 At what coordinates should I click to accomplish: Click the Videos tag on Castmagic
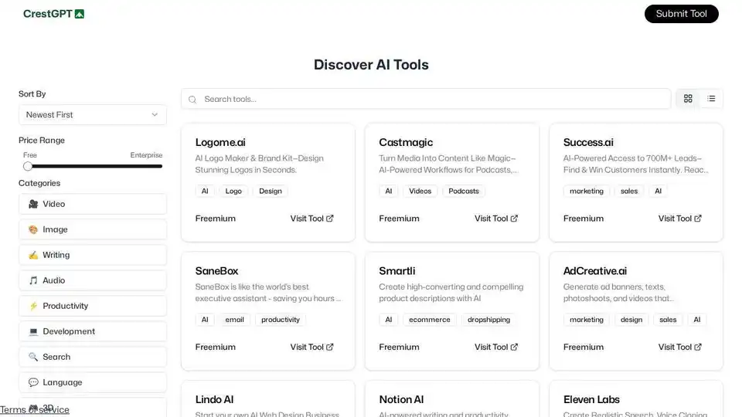(x=420, y=191)
